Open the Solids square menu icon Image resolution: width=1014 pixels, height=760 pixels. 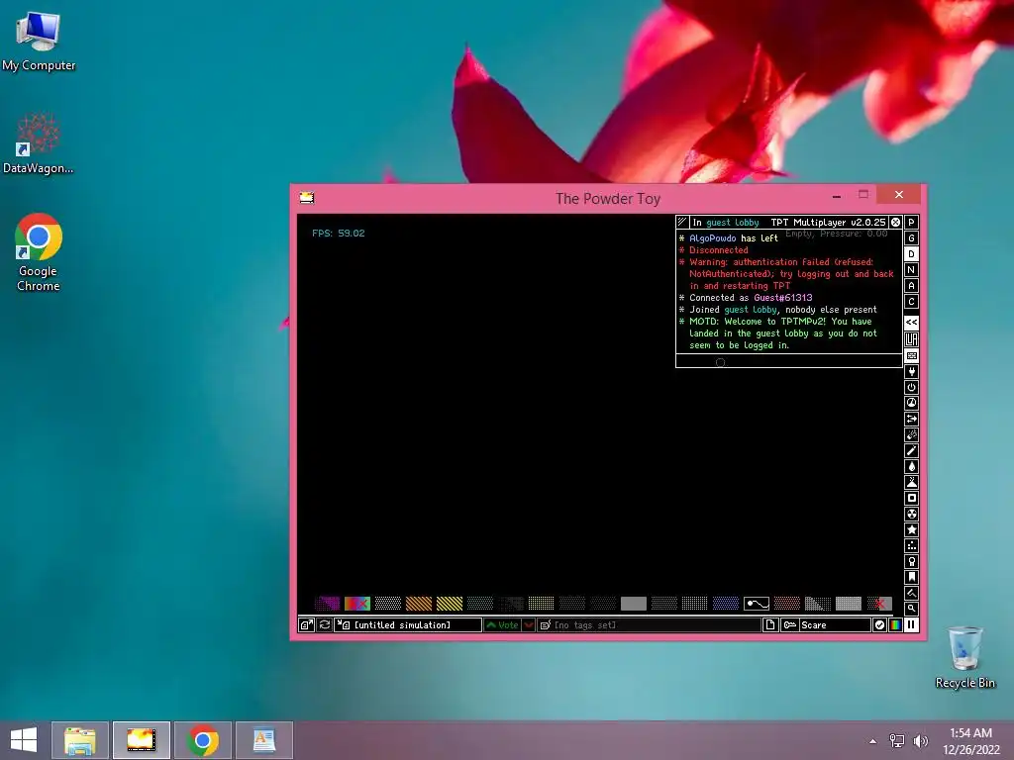point(911,498)
